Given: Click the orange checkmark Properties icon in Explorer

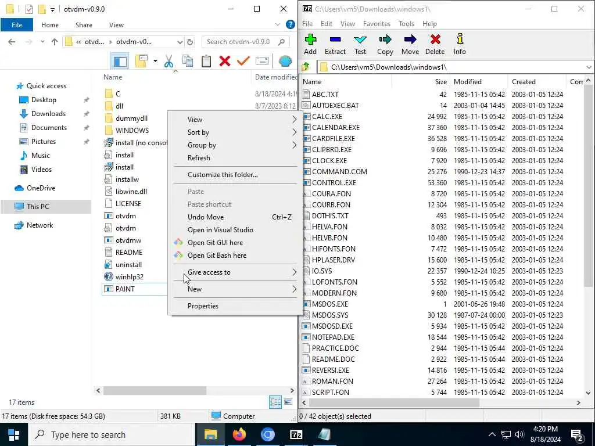Looking at the screenshot, I should [243, 61].
